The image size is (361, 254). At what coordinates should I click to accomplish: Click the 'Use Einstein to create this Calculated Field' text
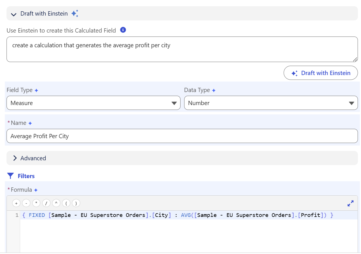tap(61, 31)
